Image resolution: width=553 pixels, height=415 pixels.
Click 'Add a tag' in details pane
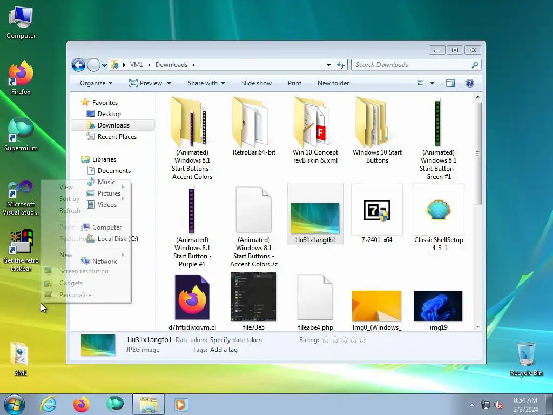(224, 350)
